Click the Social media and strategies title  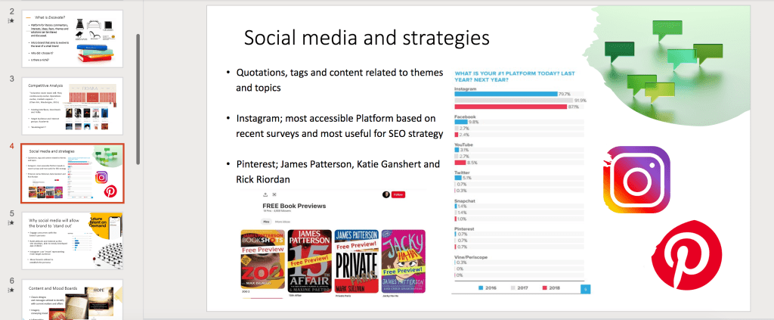point(367,39)
